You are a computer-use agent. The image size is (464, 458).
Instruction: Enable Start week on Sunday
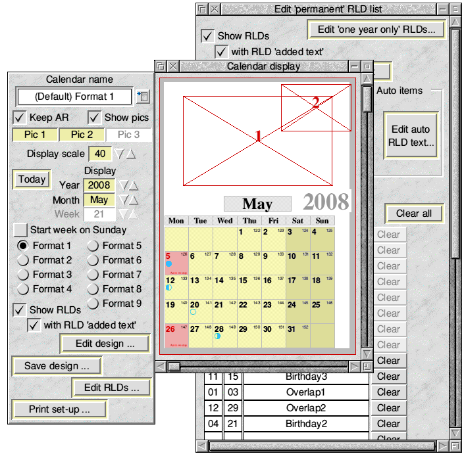21,230
